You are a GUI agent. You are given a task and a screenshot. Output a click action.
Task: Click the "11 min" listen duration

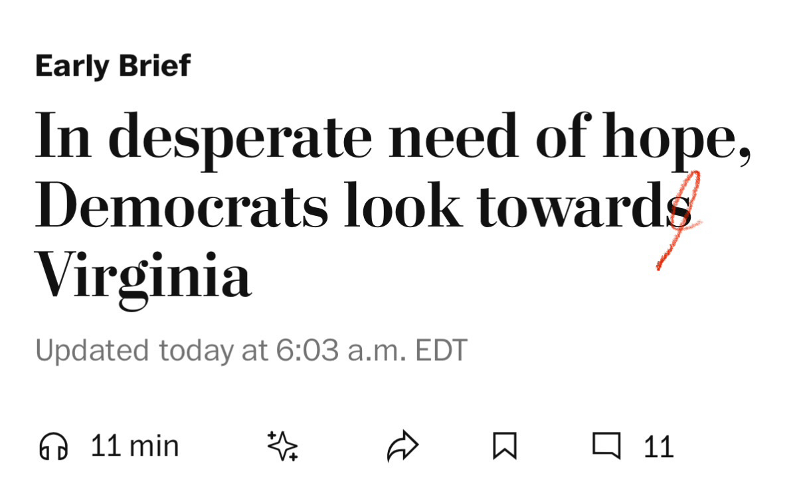135,446
